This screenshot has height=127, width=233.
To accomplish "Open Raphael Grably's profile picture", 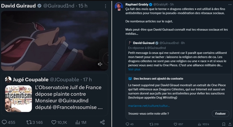I will tap(118, 6).
